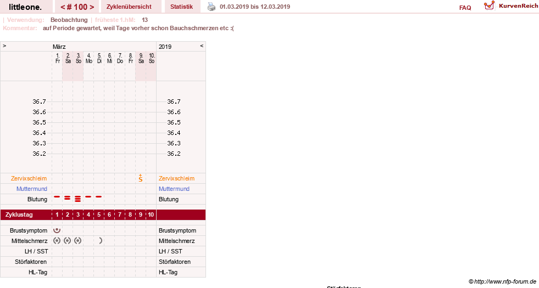Click the bleeding mark on cycle day 4
Screen dimensions: 539x288
(x=88, y=197)
